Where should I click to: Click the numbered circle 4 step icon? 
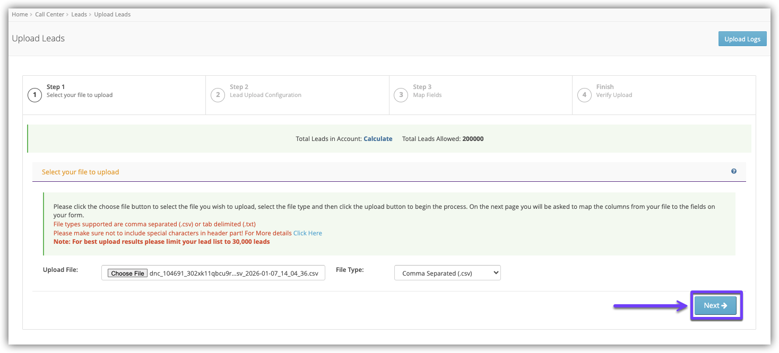point(584,95)
